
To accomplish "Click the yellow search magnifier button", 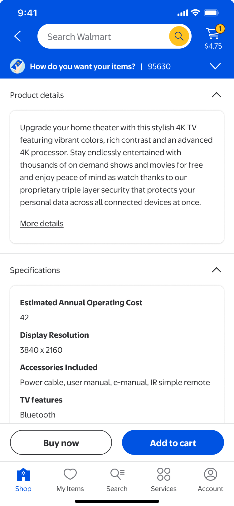I will click(179, 36).
